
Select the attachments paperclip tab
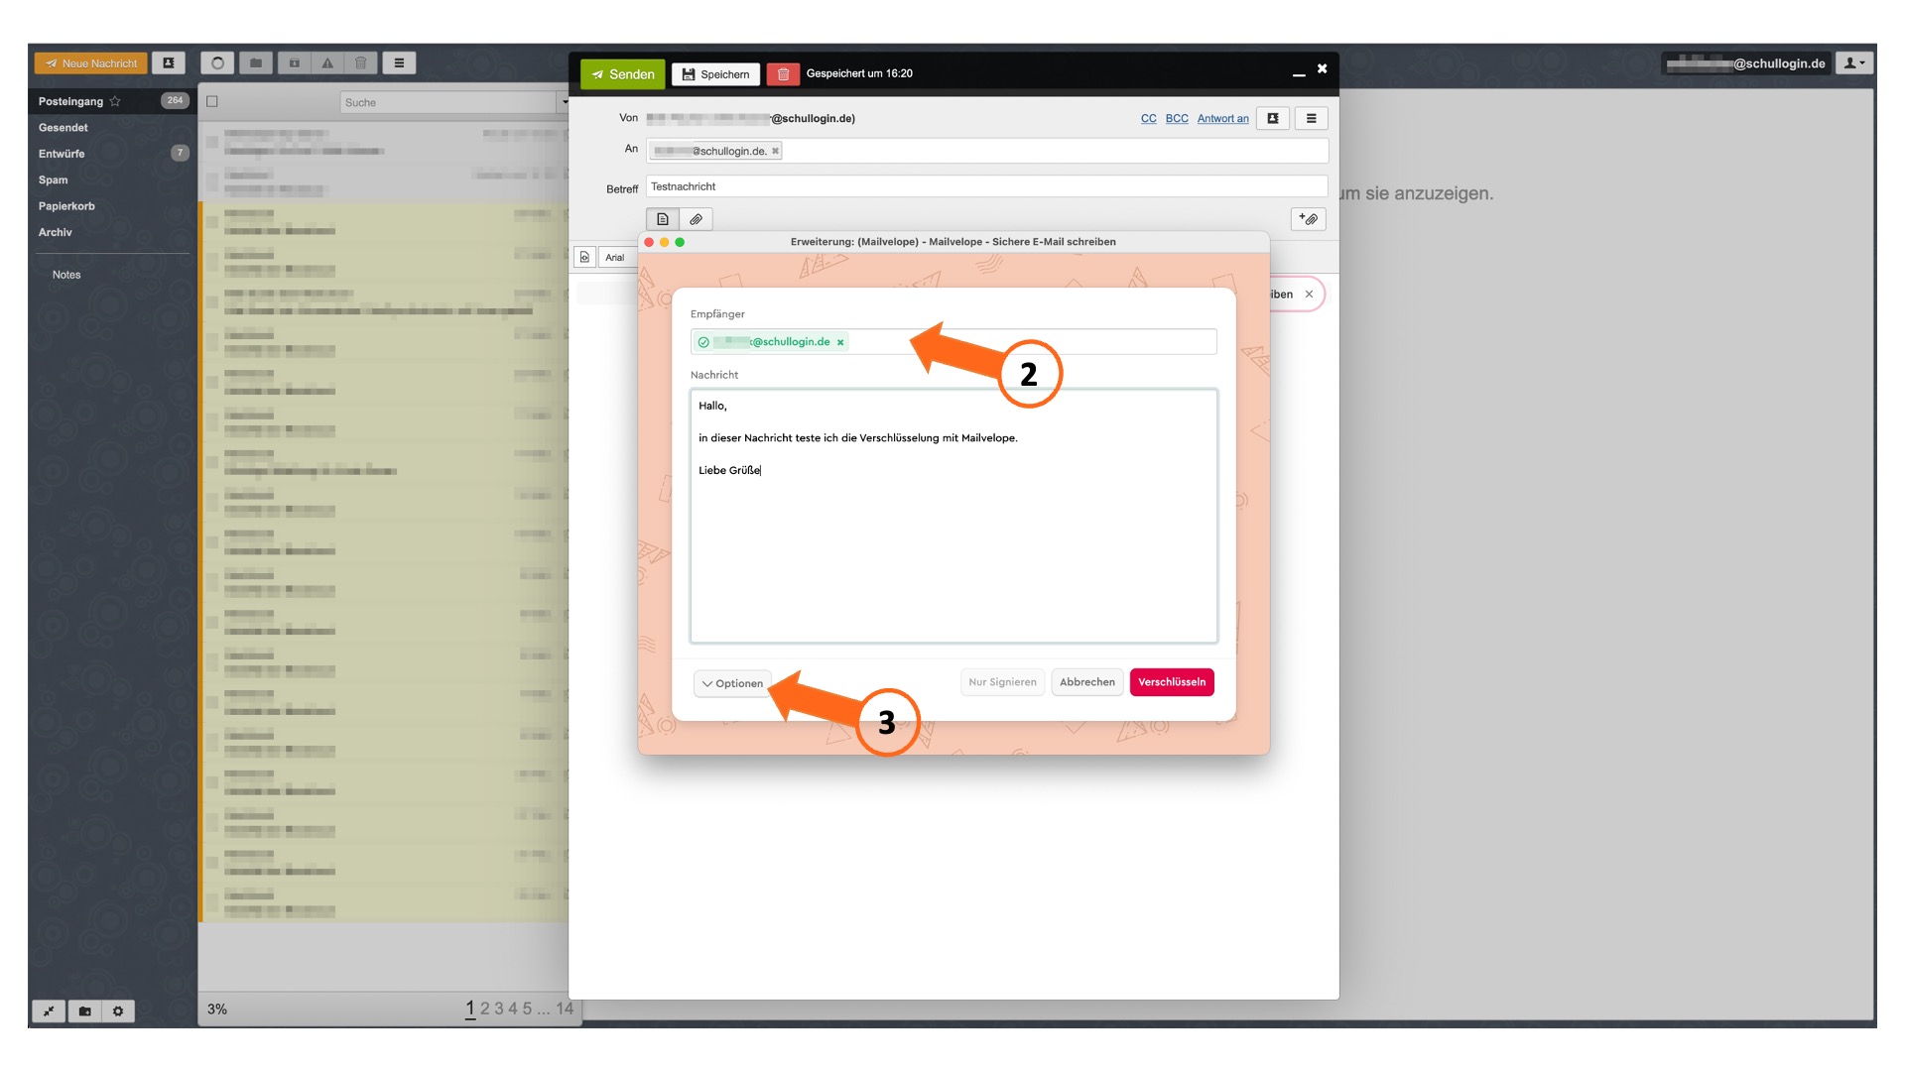pos(696,219)
